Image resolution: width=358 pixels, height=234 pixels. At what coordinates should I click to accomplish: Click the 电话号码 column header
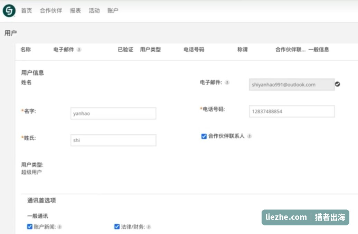point(194,49)
